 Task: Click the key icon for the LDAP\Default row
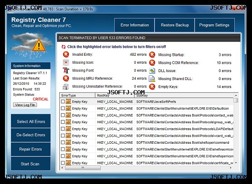click(68, 129)
